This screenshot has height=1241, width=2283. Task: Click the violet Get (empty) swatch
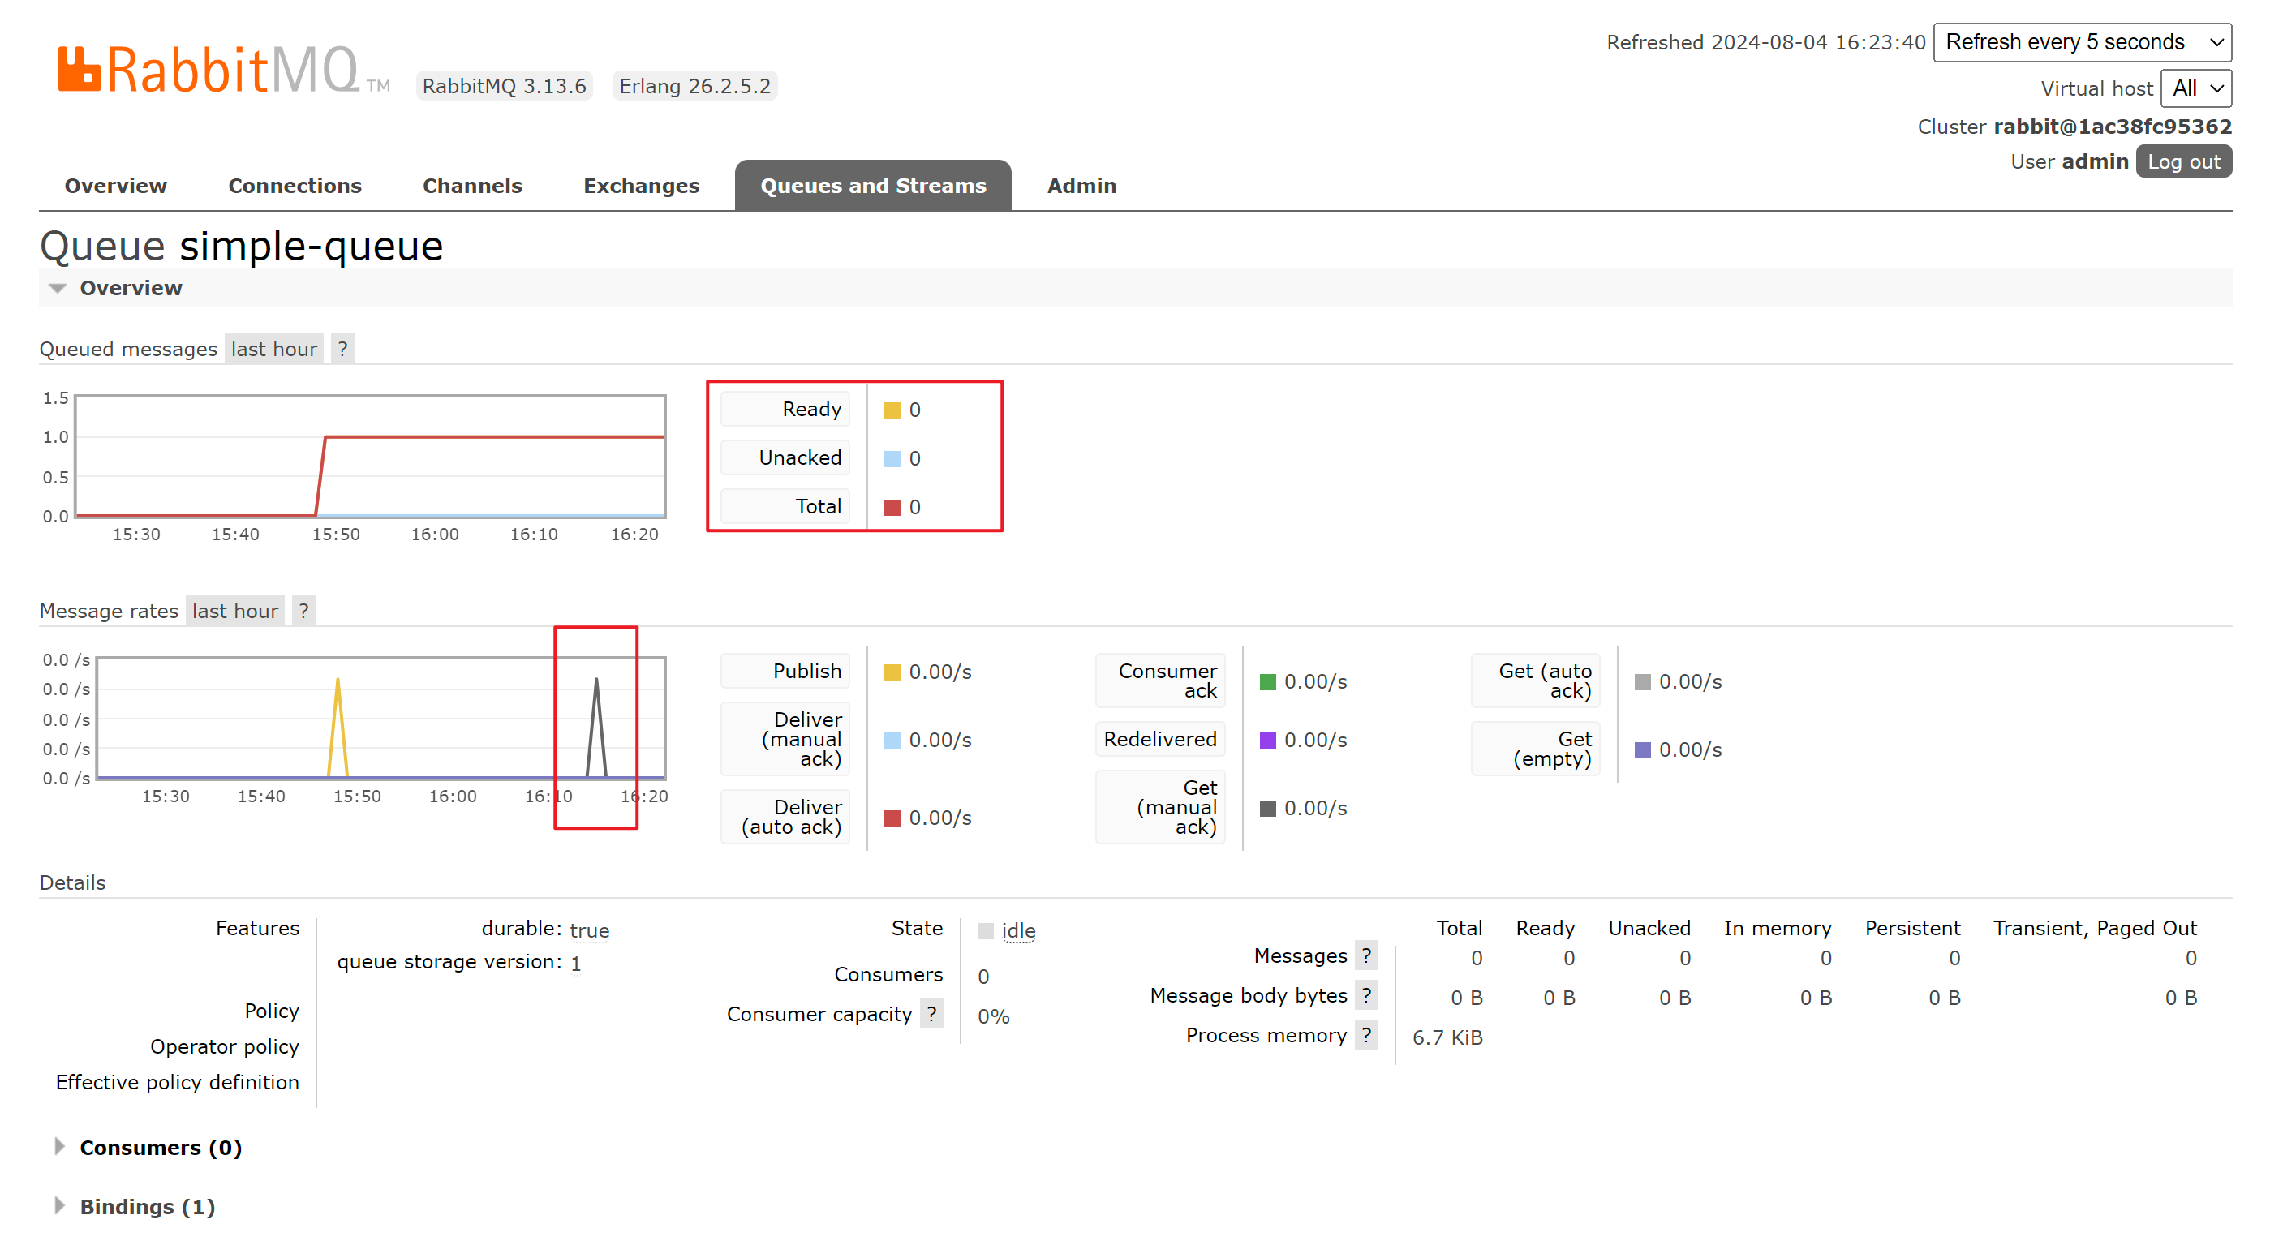(1643, 750)
